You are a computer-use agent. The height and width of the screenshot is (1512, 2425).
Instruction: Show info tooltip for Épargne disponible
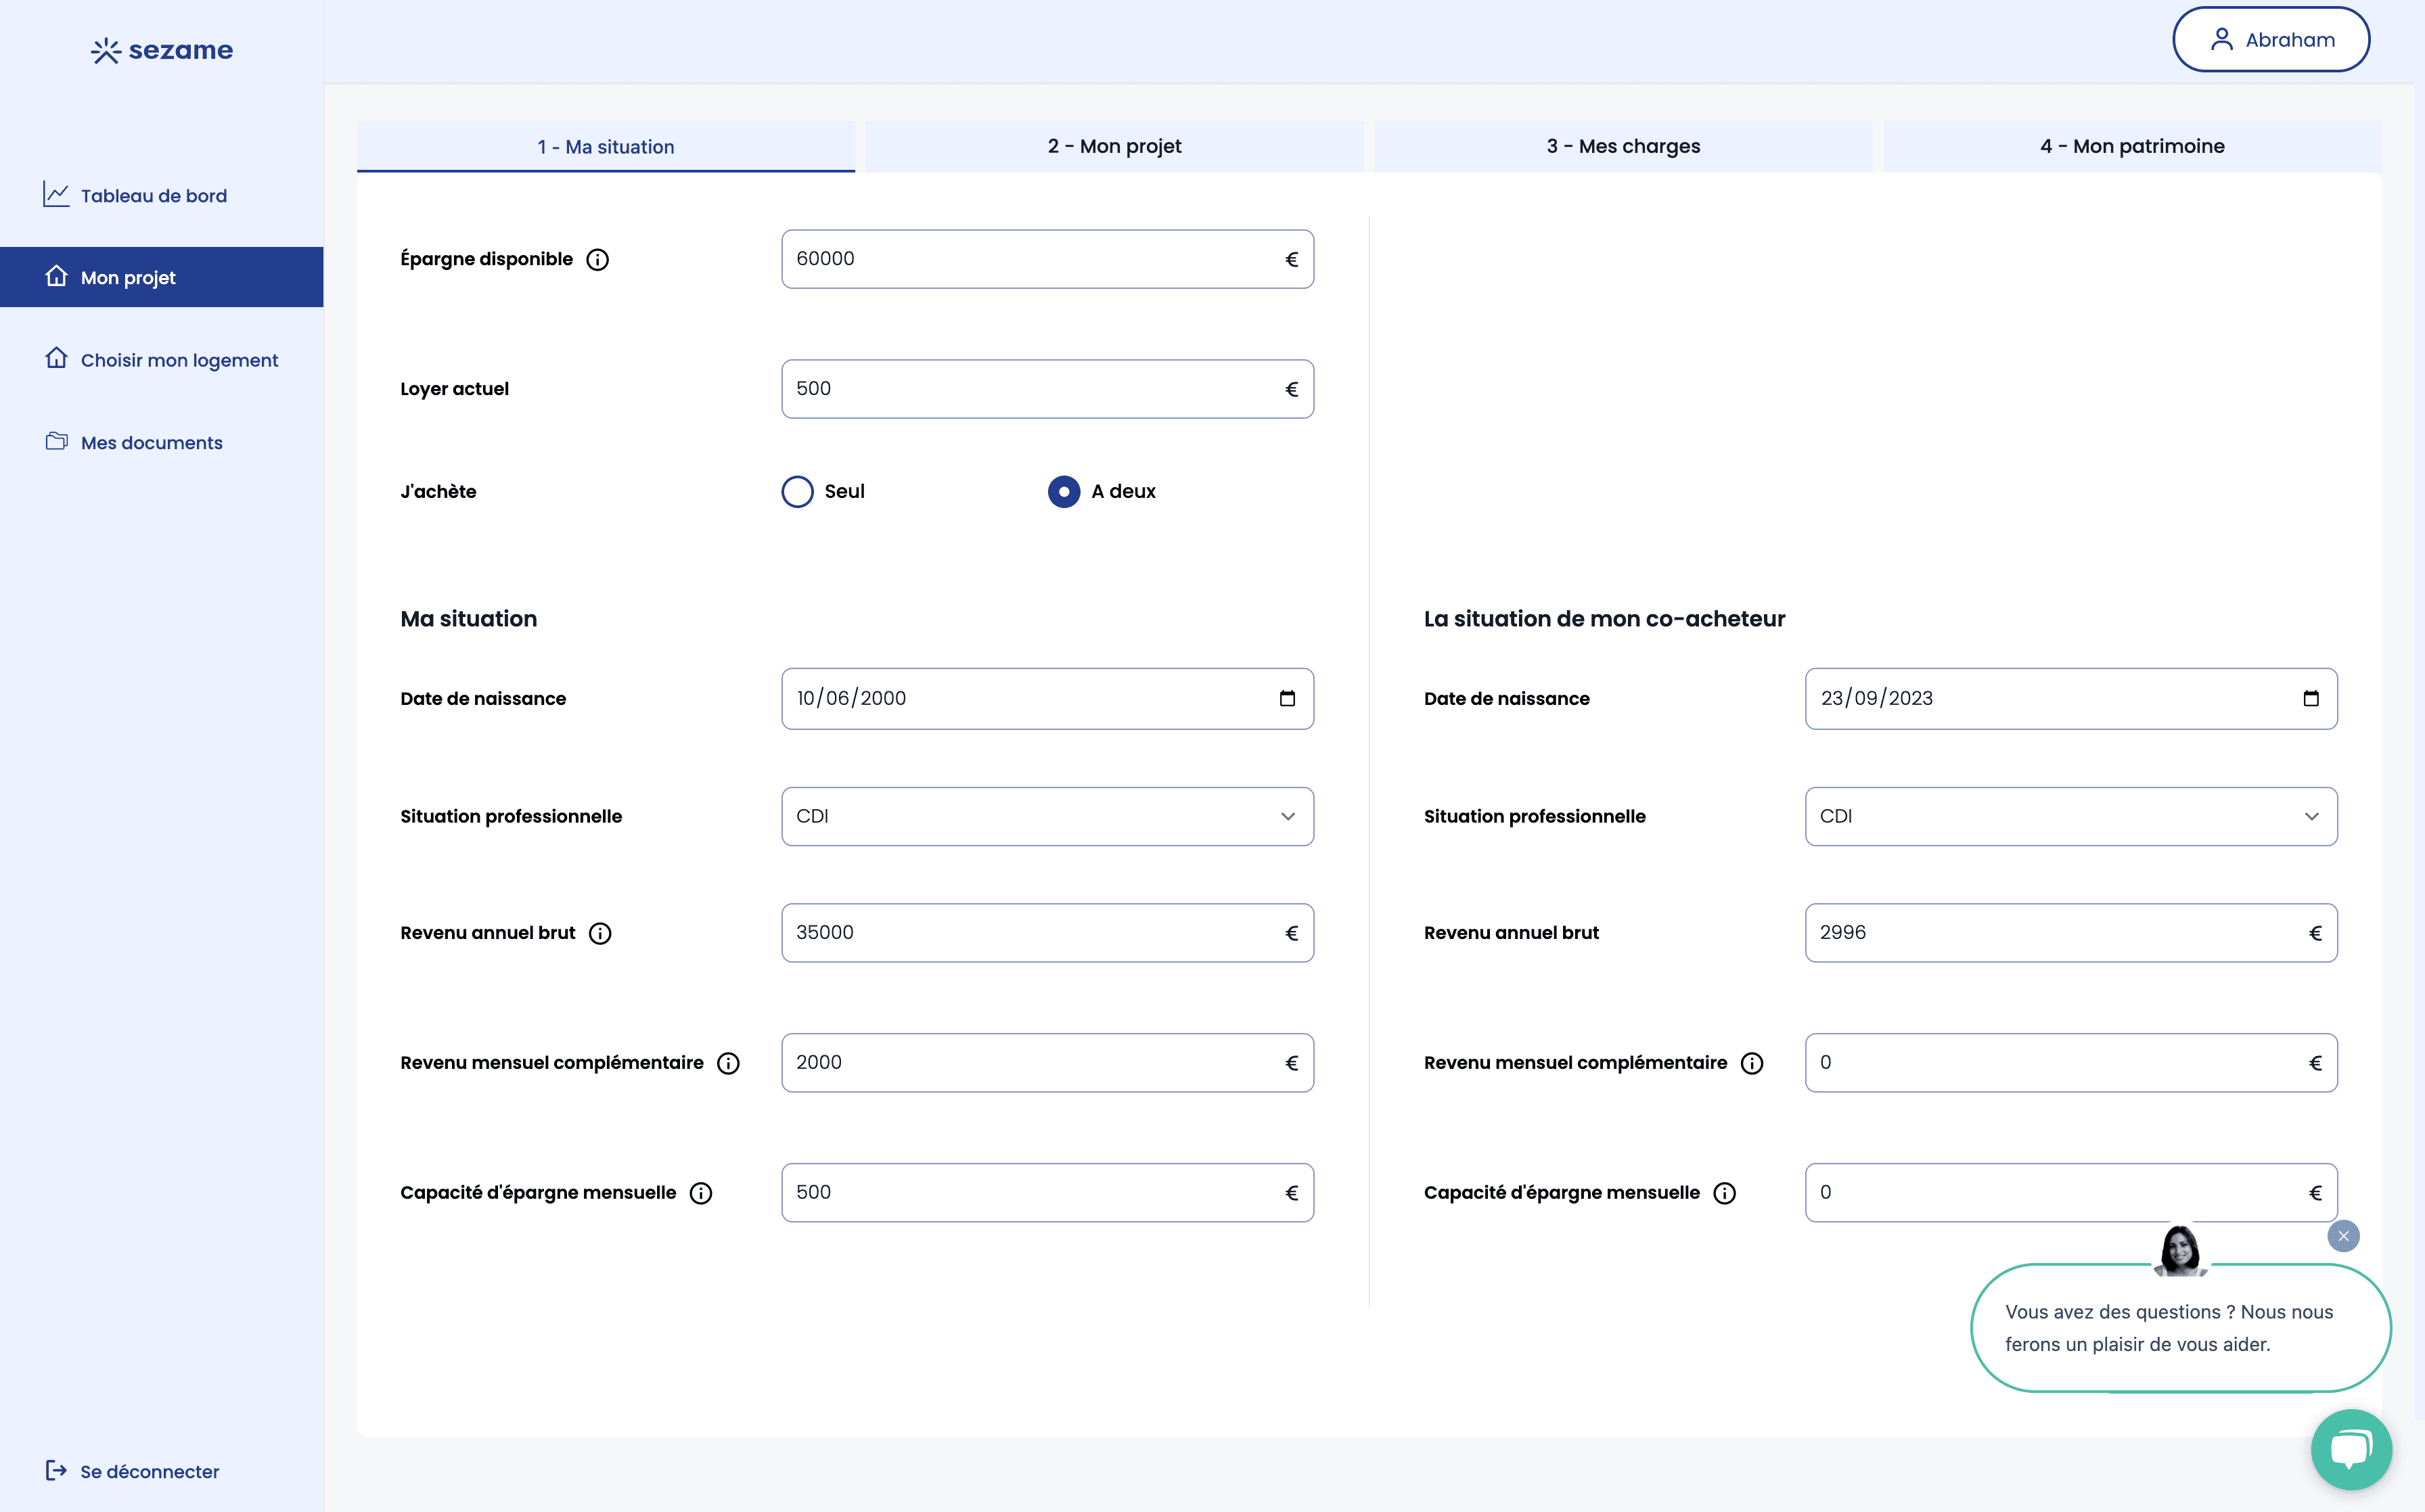597,259
